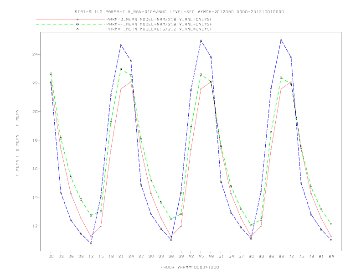The image size is (361, 279).
Task: Click the x-axis tick label 81
Action: point(321,256)
